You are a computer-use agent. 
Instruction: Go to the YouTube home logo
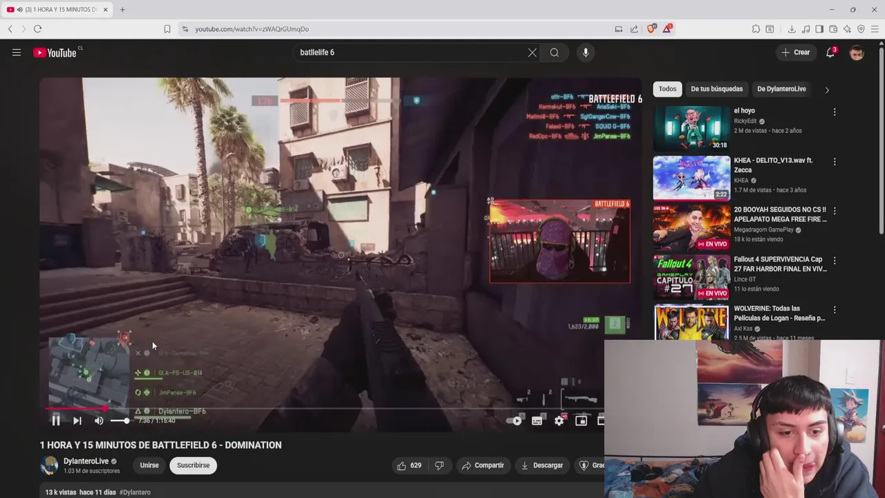point(55,53)
